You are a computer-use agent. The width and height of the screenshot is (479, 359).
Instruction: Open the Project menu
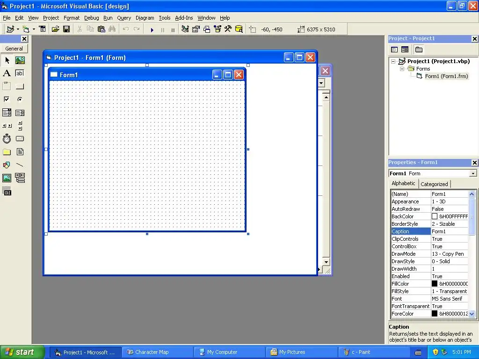tap(51, 18)
